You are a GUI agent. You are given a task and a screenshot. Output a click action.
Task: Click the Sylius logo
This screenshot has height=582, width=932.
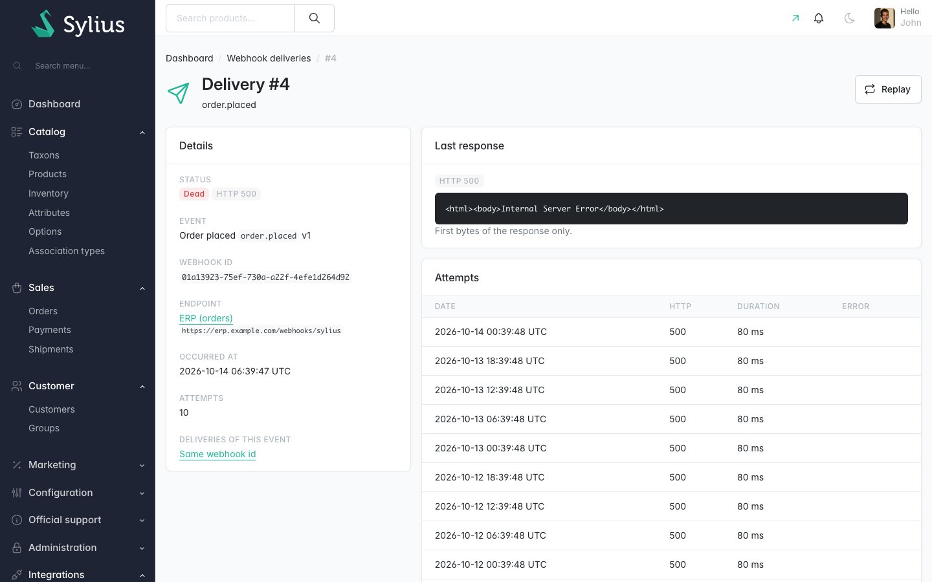pyautogui.click(x=78, y=24)
